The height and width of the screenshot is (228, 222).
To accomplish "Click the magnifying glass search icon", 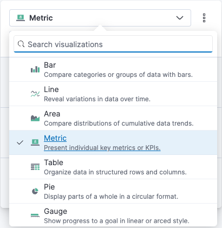I will coord(21,44).
